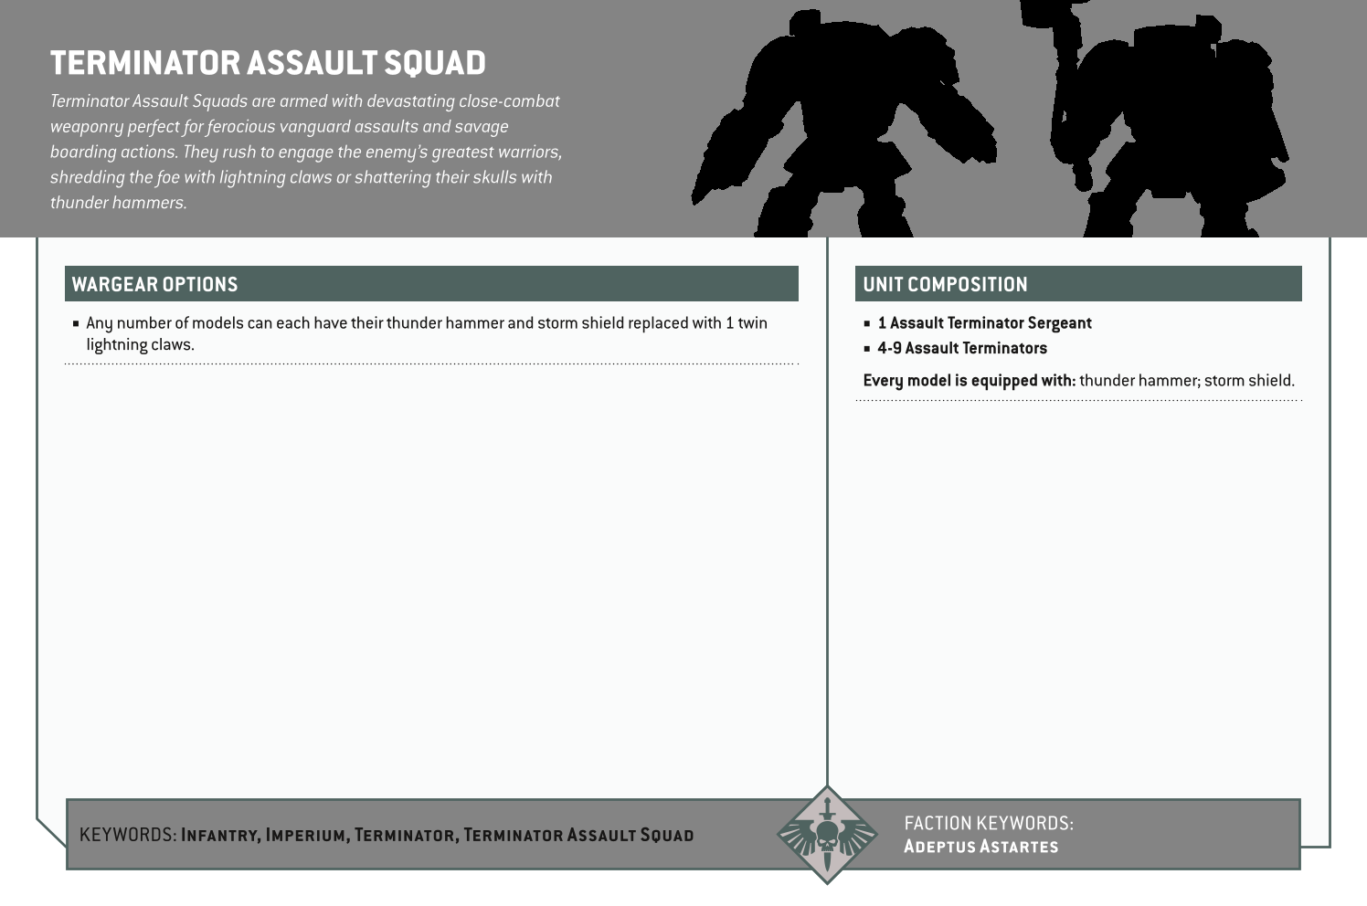Viewport: 1367px width, 906px height.
Task: Click the 'Terminator Assault Squad' keyword
Action: pyautogui.click(x=578, y=834)
